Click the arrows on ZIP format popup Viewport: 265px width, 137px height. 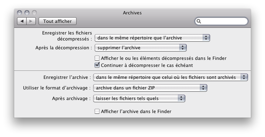(203, 88)
